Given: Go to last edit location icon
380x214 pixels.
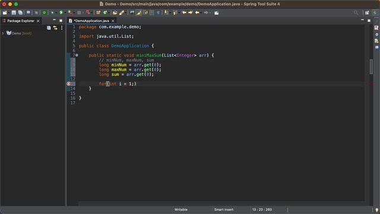Looking at the screenshot, I should [184, 12].
